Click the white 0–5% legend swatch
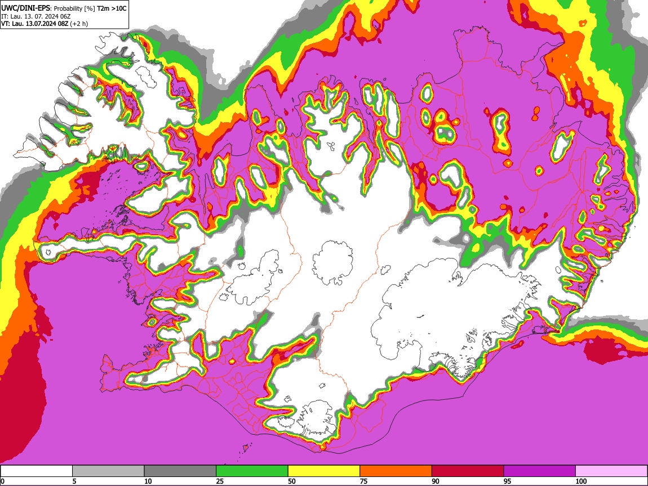Screen dimensions: 648x486 point(37,471)
